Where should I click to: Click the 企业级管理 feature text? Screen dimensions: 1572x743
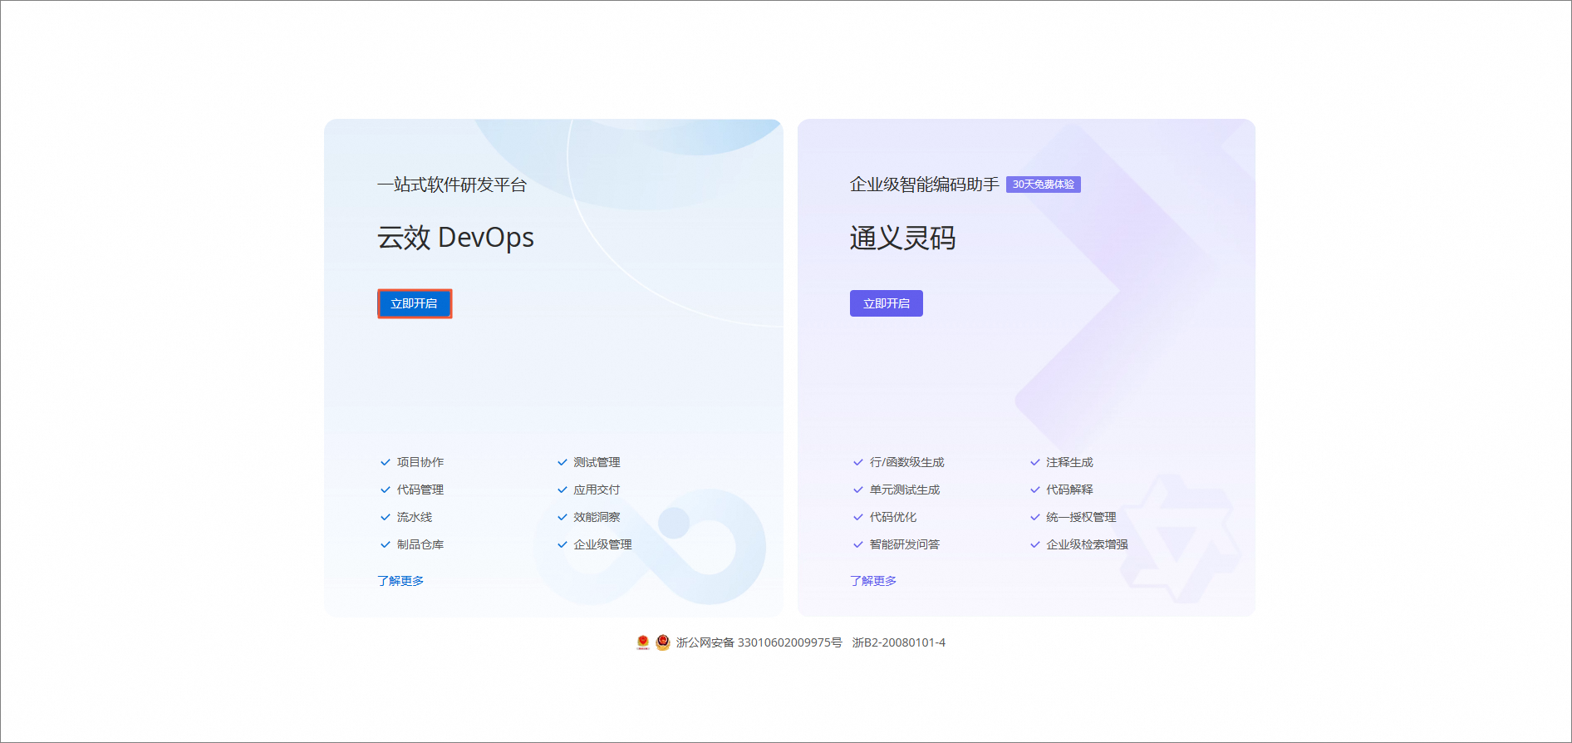pos(602,544)
